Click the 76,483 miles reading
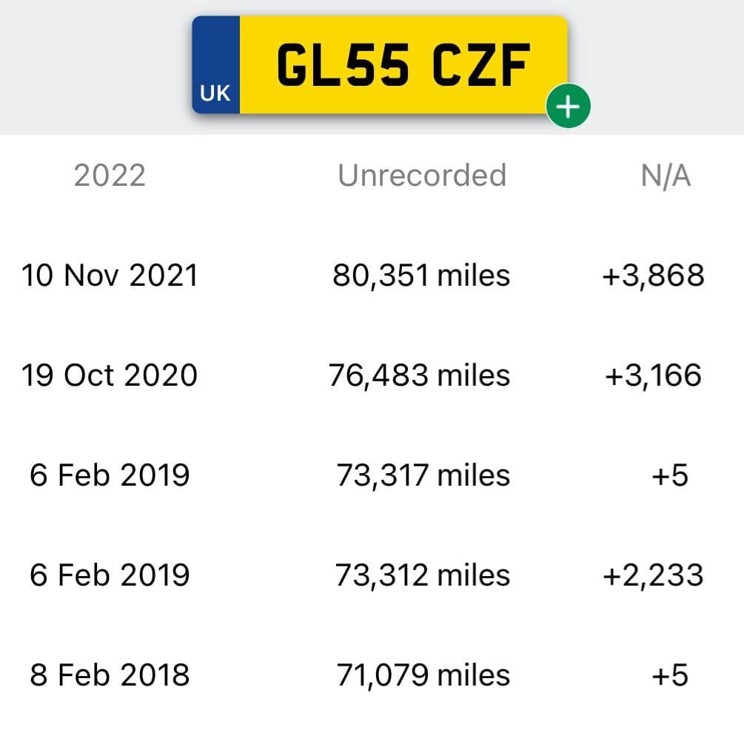The height and width of the screenshot is (750, 744). click(419, 375)
